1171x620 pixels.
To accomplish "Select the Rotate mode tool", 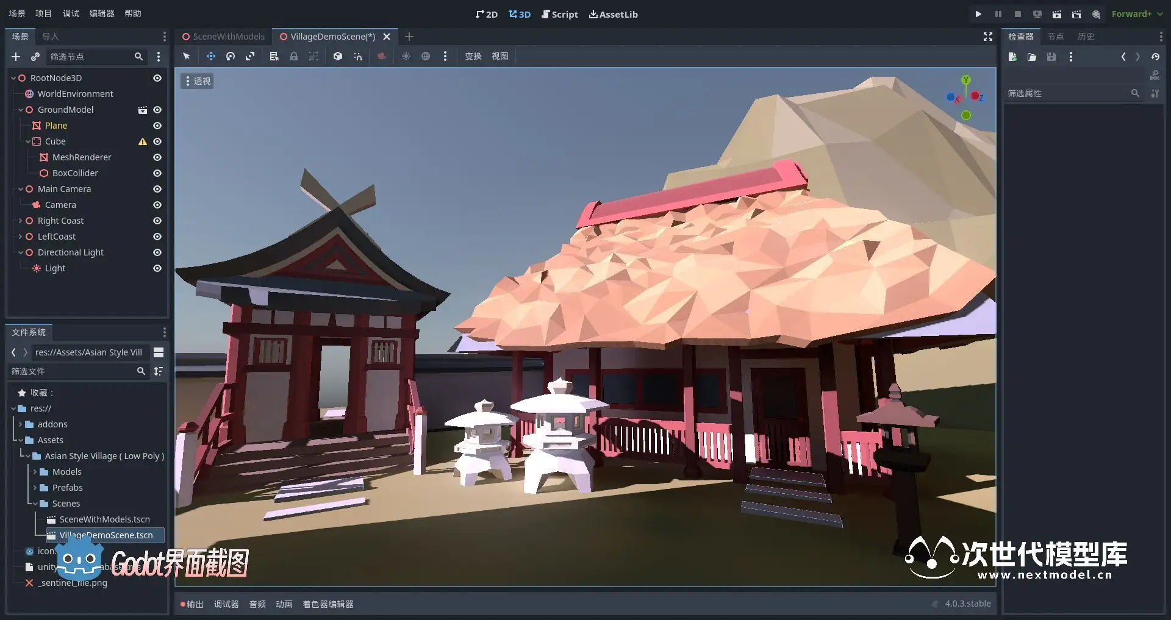I will click(231, 56).
